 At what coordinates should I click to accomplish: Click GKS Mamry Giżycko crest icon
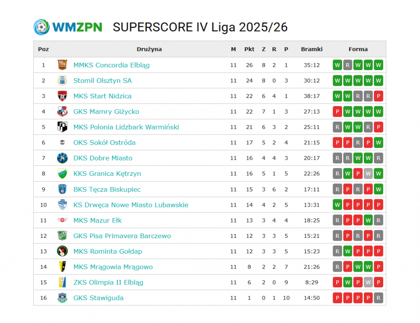(62, 111)
